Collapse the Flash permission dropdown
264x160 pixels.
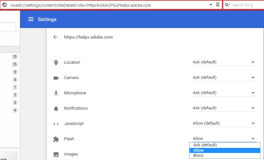[225, 139]
